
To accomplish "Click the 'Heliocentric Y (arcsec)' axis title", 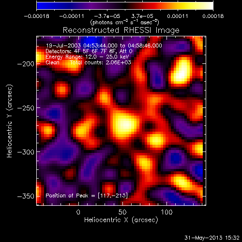I will pos(9,121).
